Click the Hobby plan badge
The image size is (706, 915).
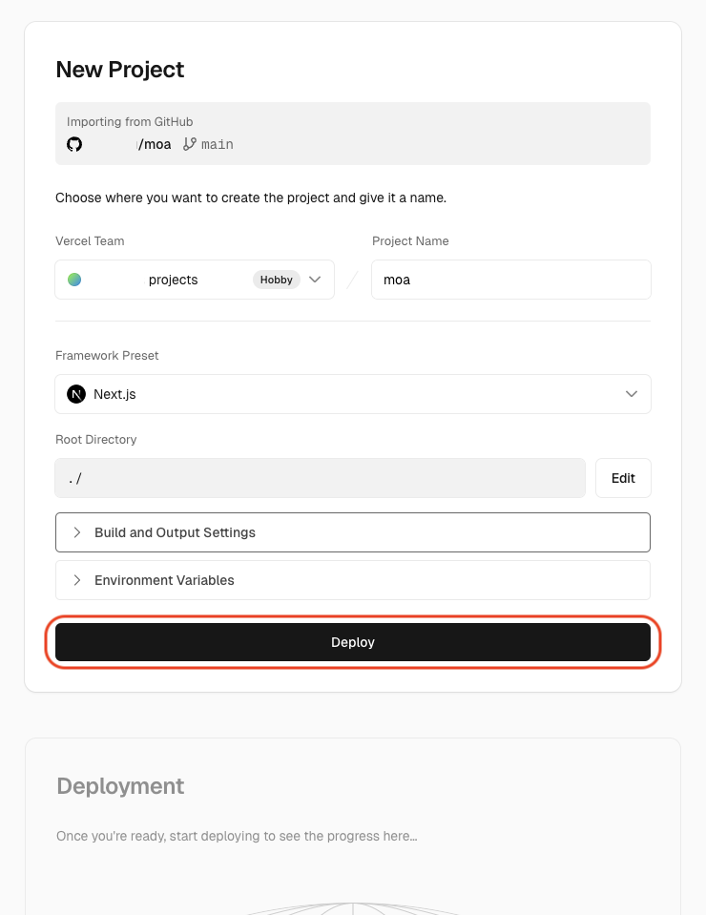tap(276, 280)
